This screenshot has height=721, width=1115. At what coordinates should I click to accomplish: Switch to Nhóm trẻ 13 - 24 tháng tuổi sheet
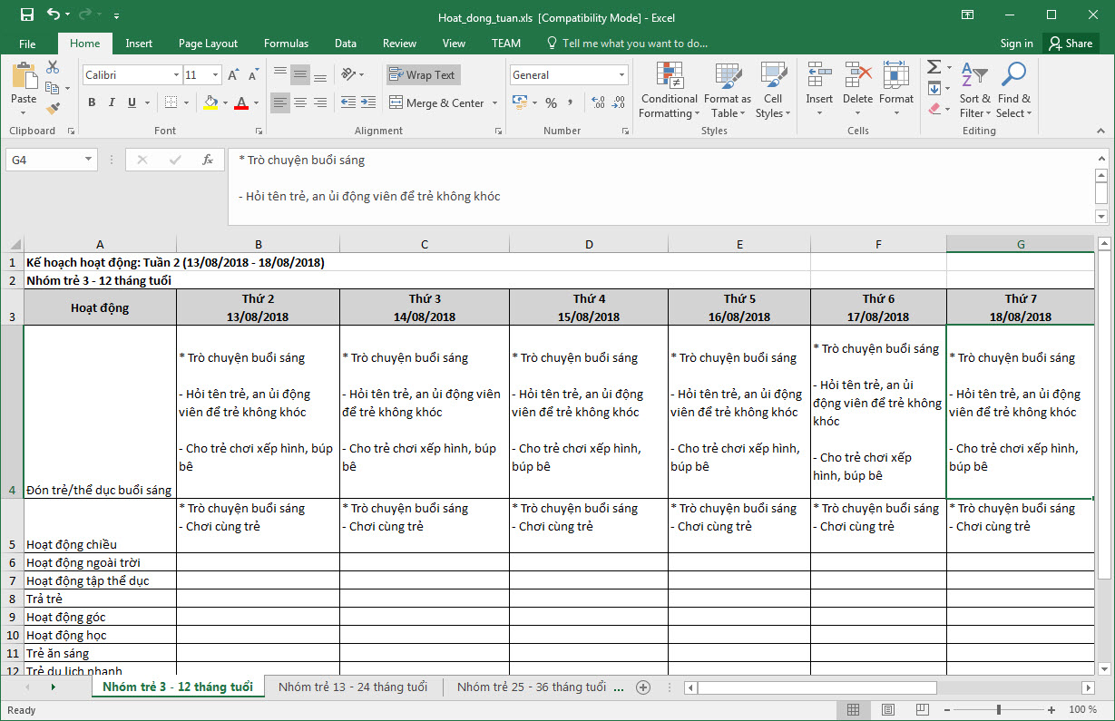click(353, 687)
